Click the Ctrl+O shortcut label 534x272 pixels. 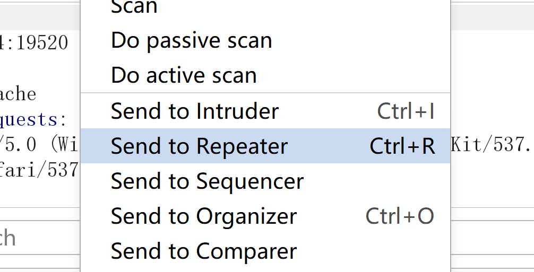[400, 216]
